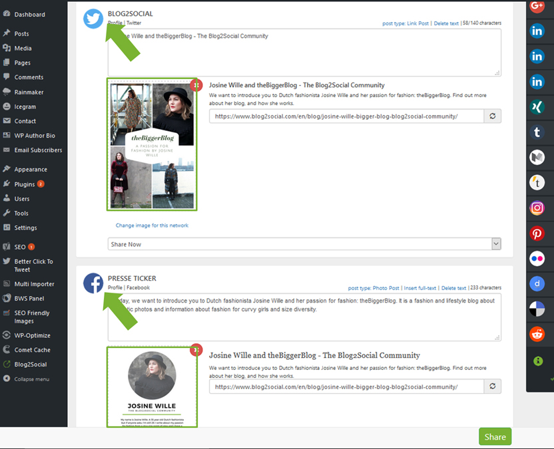The height and width of the screenshot is (449, 554).
Task: Select the Medium network icon
Action: tap(537, 158)
